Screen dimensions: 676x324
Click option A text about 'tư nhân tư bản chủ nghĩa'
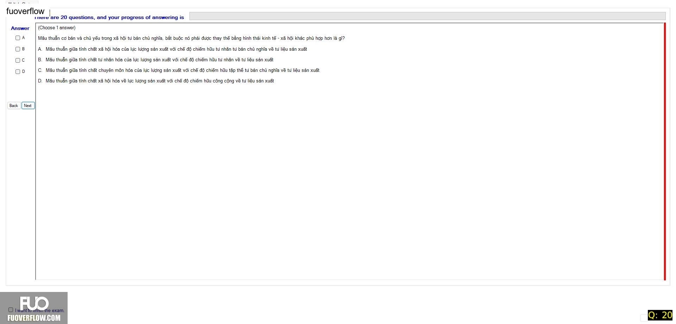click(x=173, y=49)
